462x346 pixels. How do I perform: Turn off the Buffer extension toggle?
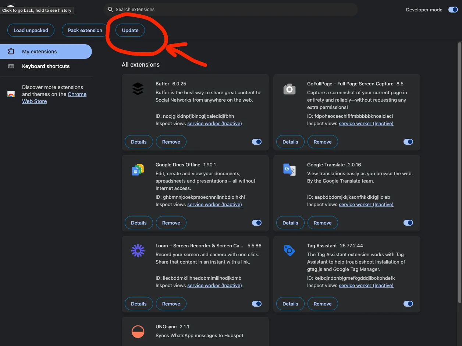257,142
